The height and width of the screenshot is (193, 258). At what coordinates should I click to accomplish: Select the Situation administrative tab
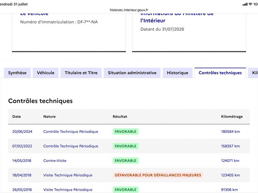point(132,73)
